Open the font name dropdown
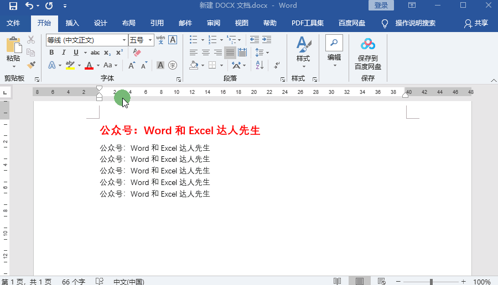Image resolution: width=498 pixels, height=285 pixels. click(124, 40)
